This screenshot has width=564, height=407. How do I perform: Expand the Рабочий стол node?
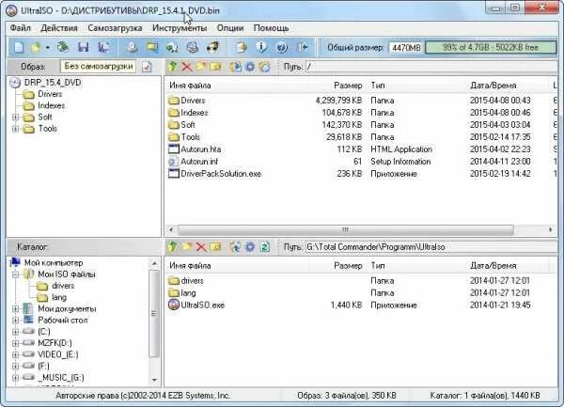click(x=15, y=321)
